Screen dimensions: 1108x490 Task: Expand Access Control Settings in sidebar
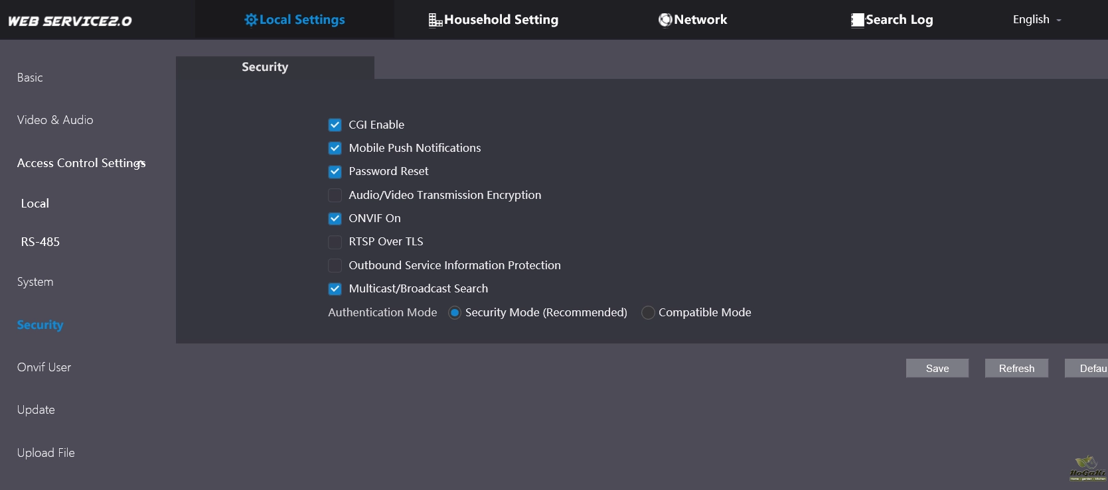pos(81,163)
